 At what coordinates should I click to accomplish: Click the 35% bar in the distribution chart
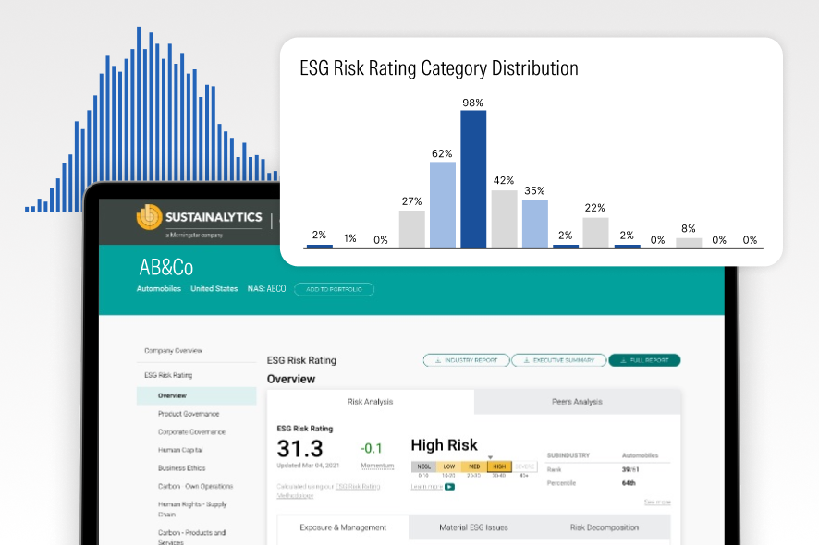click(x=535, y=224)
